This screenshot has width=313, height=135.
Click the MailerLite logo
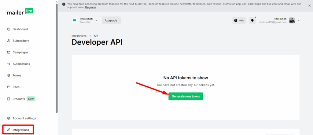(x=20, y=12)
